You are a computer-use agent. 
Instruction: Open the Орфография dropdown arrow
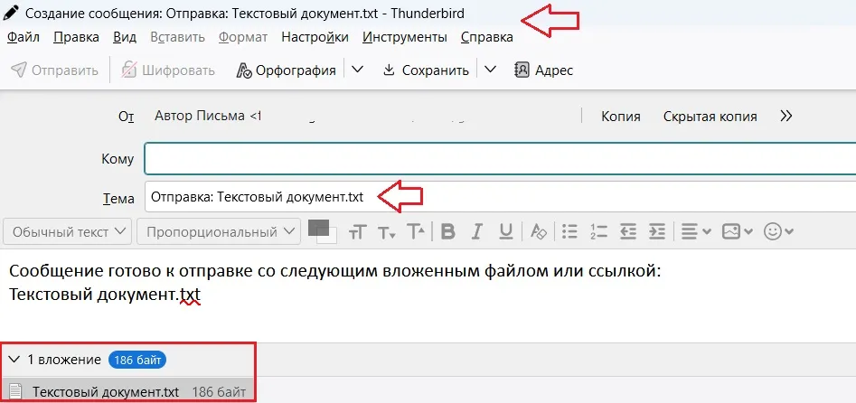point(358,70)
